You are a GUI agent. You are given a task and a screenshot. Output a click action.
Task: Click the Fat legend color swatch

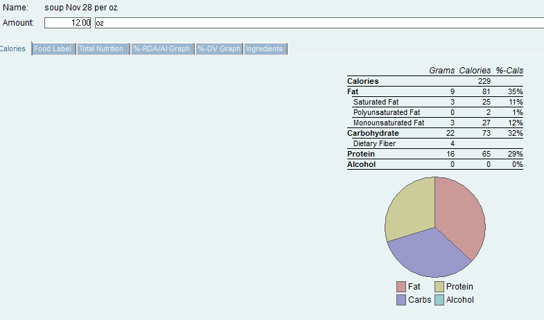click(401, 287)
